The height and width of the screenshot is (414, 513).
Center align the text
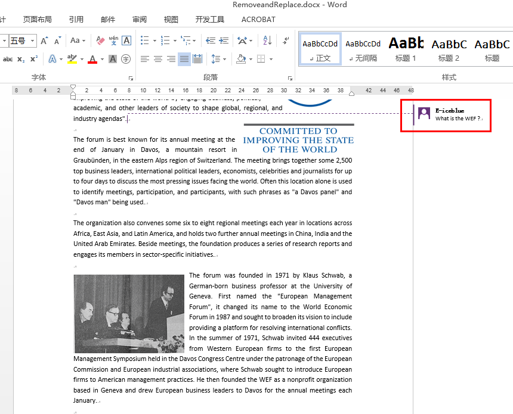[158, 59]
